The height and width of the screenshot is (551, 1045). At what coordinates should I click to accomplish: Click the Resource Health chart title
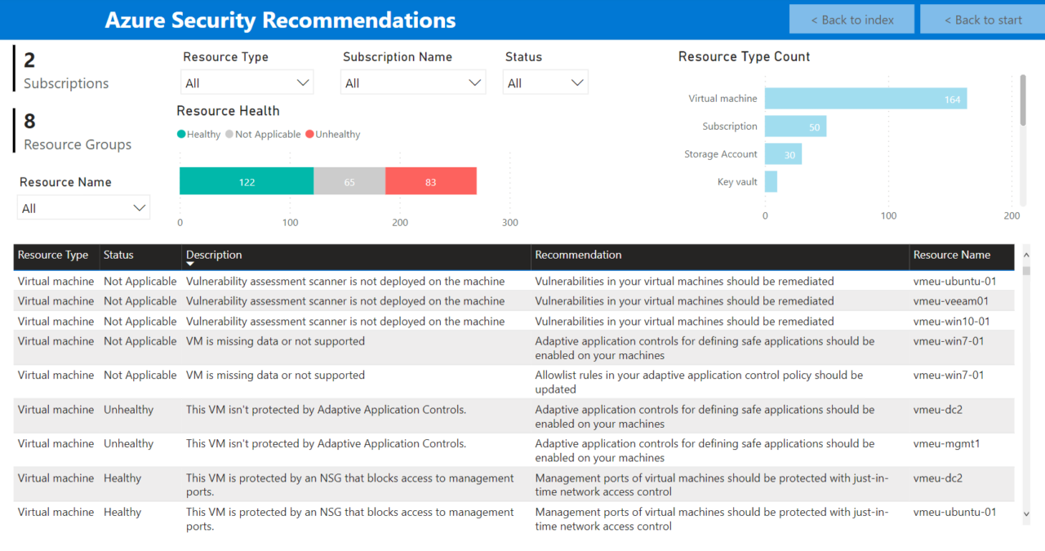coord(228,111)
